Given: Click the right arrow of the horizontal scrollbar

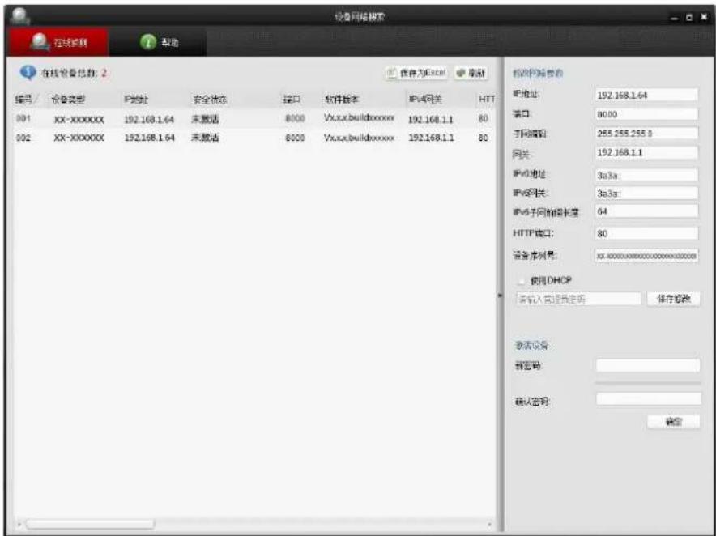Looking at the screenshot, I should (489, 524).
